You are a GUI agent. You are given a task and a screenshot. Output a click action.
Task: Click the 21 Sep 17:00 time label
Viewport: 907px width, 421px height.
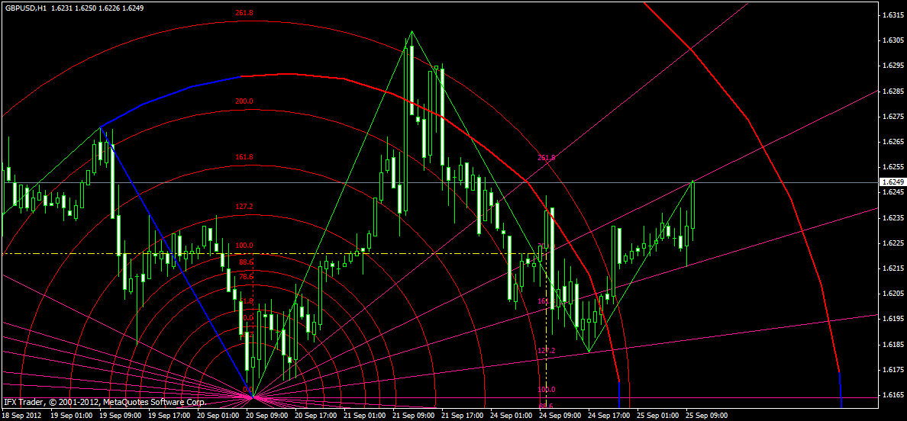[x=462, y=415]
